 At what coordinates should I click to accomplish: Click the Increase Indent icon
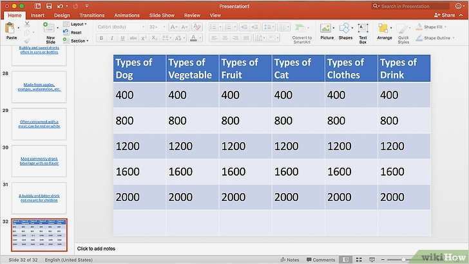point(255,27)
